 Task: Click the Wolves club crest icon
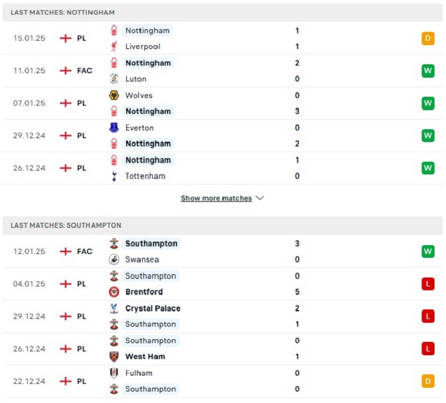coord(114,95)
